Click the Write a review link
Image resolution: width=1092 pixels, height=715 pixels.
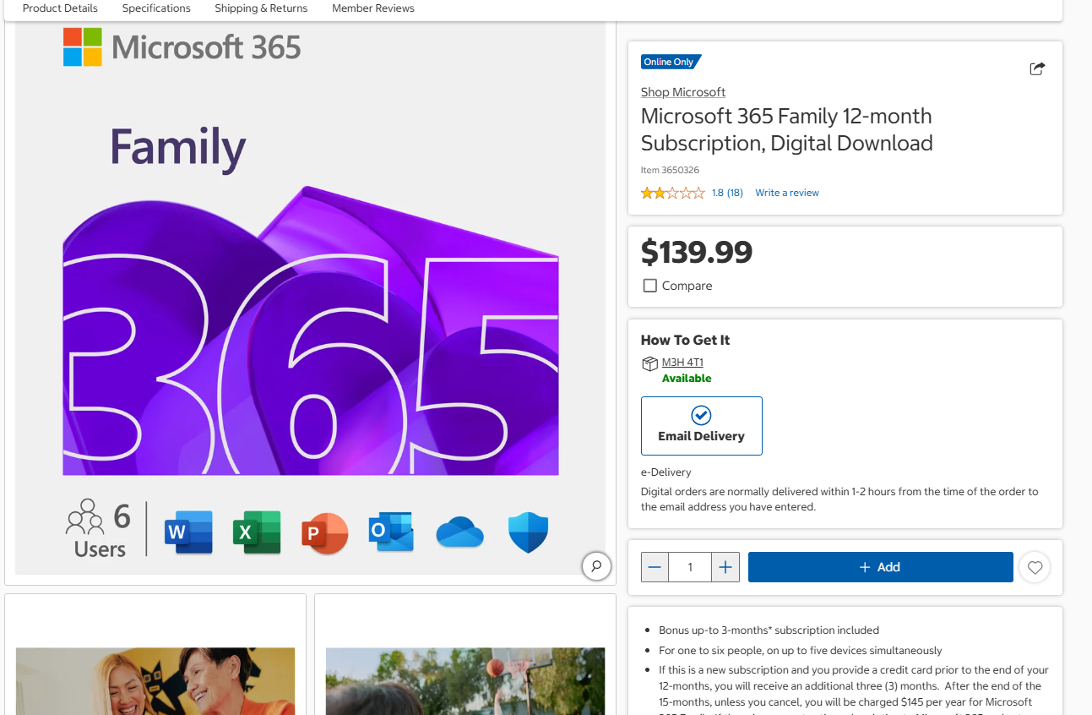click(787, 193)
